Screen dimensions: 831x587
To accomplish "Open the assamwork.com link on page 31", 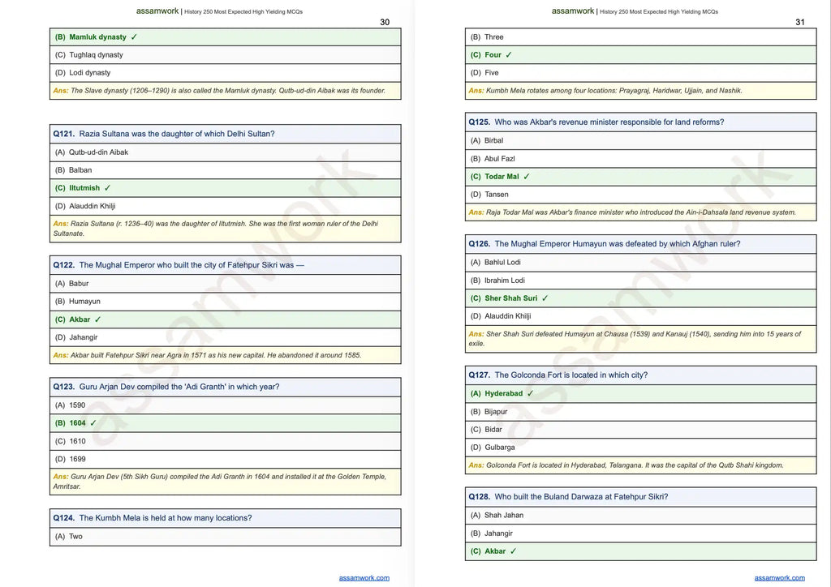I will [x=780, y=578].
